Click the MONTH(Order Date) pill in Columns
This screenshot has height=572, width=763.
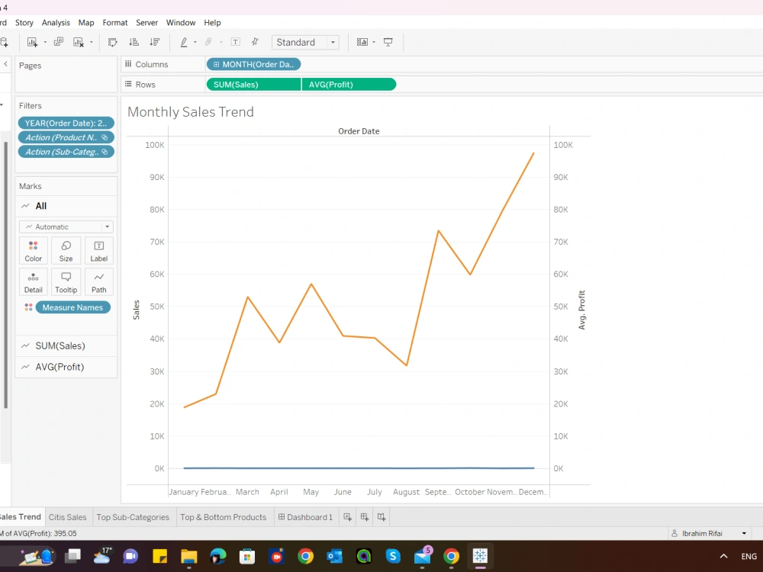(253, 64)
